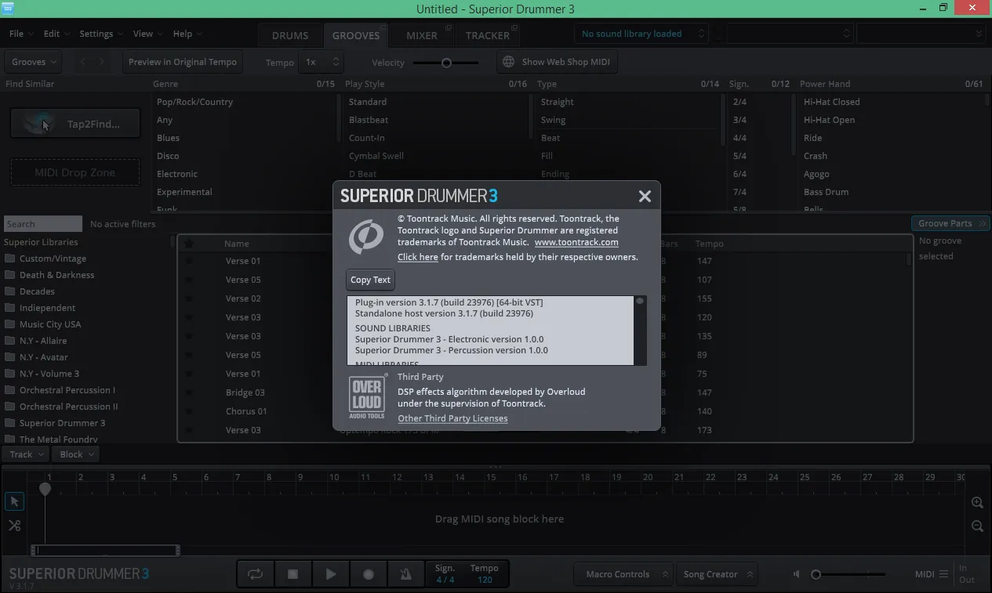Open the Grooves dropdown
The width and height of the screenshot is (992, 593).
tap(34, 62)
